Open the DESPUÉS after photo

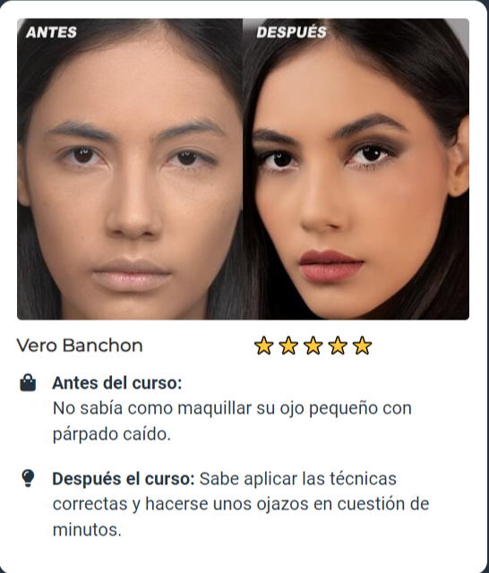click(x=356, y=169)
